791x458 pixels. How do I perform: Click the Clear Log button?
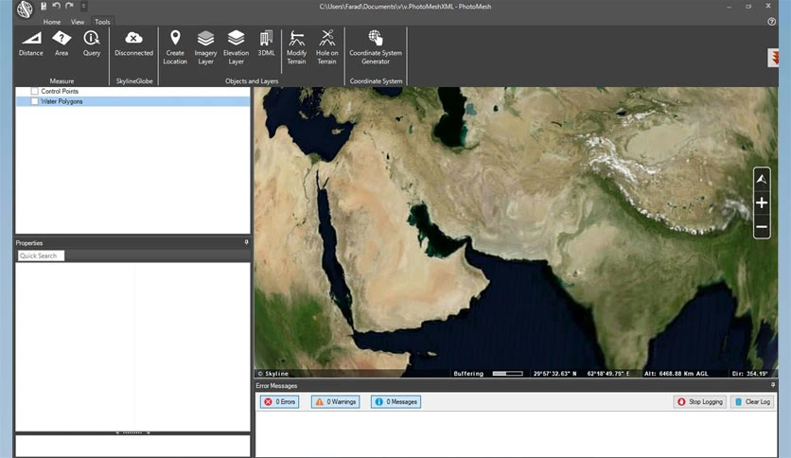752,402
